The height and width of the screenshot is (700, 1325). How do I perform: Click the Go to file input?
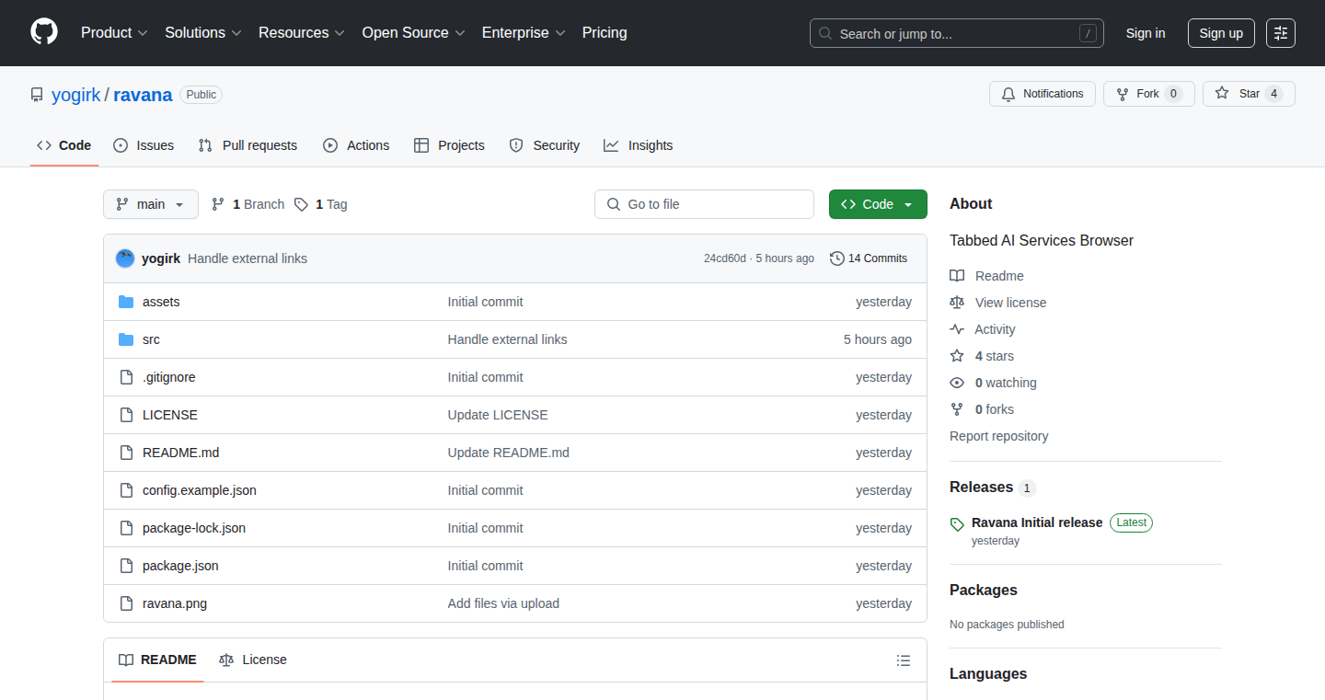[704, 204]
